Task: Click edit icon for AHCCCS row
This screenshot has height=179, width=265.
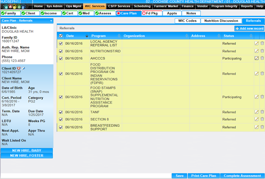Action: point(256,58)
